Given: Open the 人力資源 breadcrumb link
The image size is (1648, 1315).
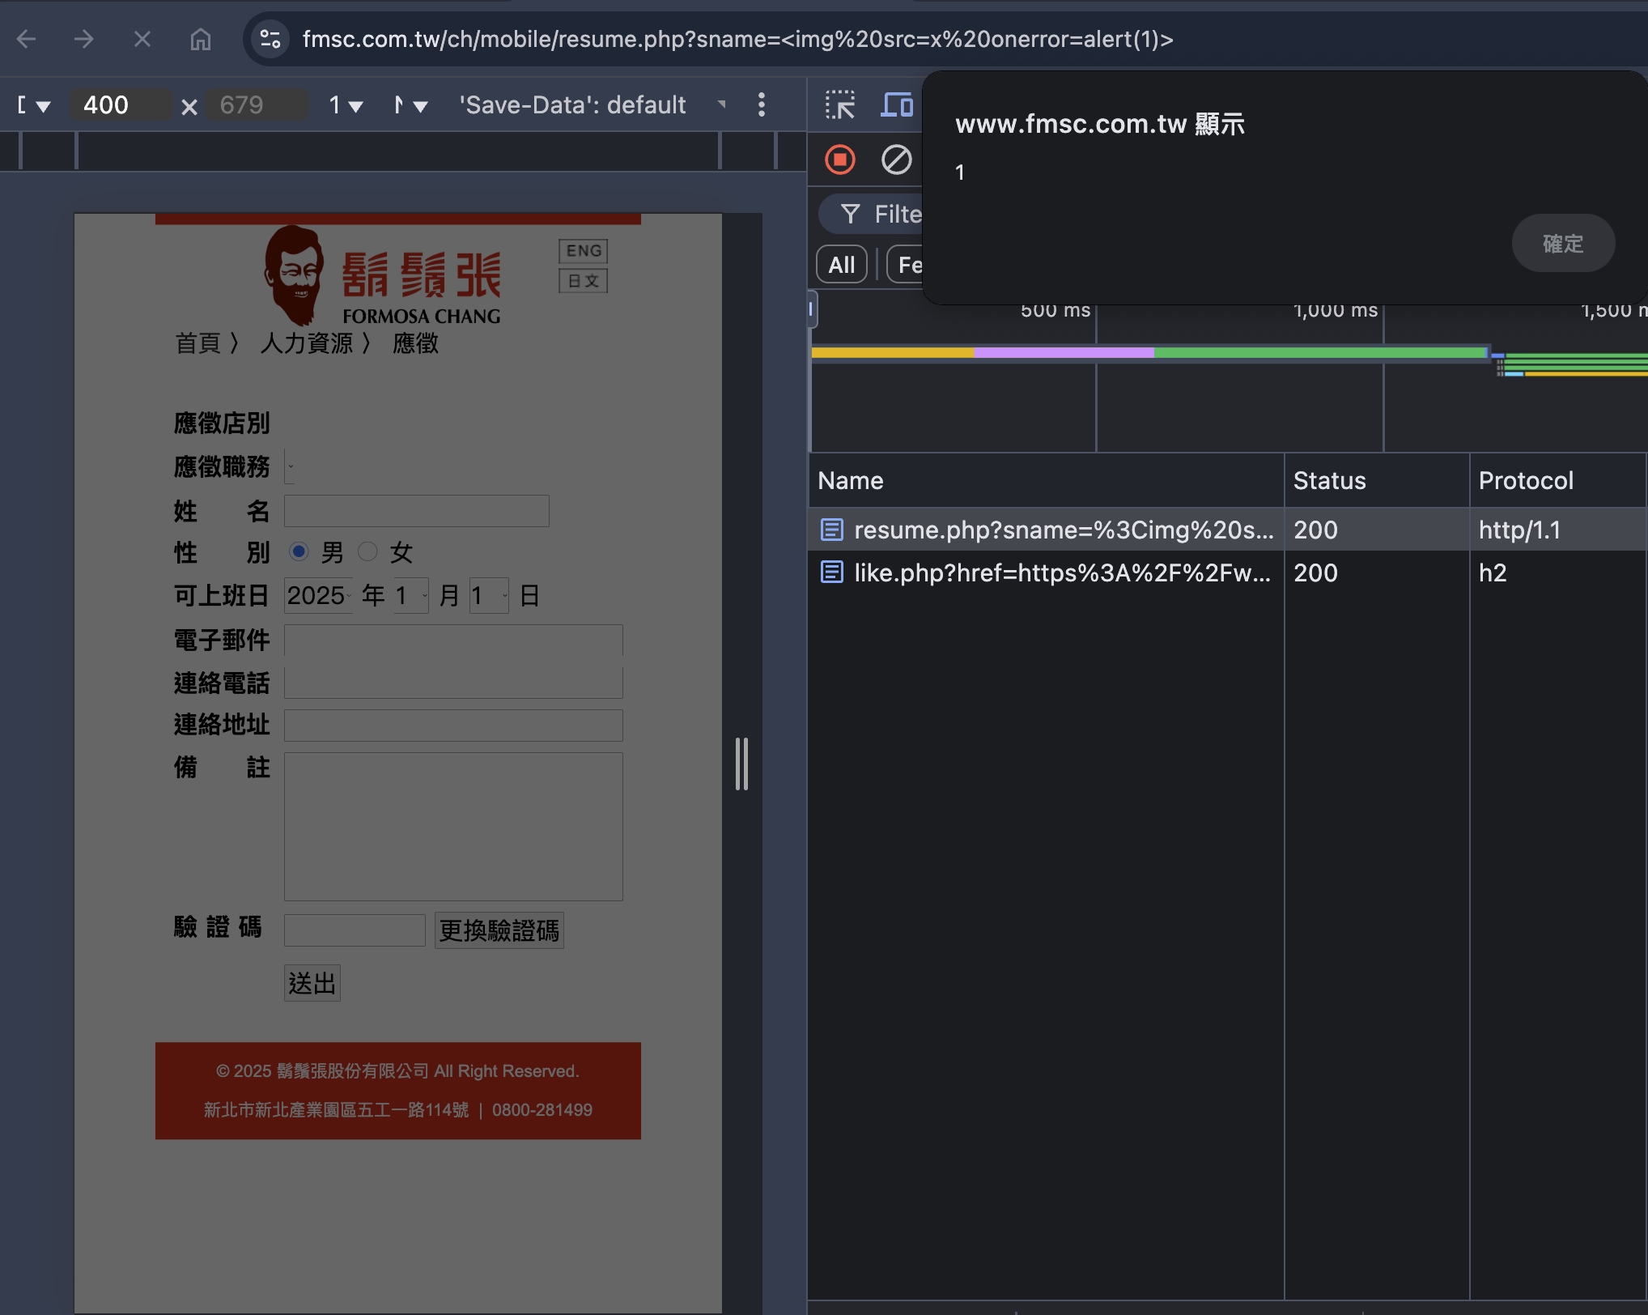Looking at the screenshot, I should (307, 343).
